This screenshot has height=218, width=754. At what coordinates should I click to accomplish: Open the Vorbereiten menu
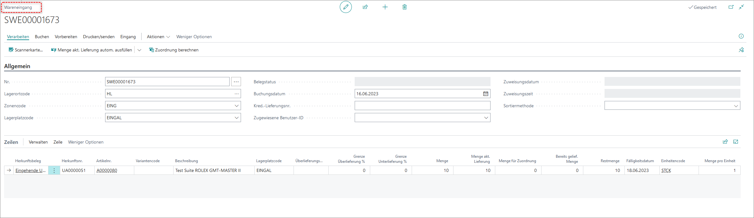click(66, 37)
